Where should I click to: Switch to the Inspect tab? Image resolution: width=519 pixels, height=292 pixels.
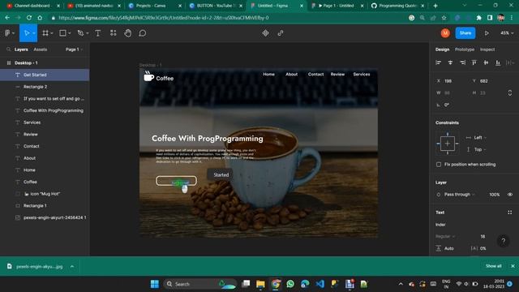[x=487, y=49]
